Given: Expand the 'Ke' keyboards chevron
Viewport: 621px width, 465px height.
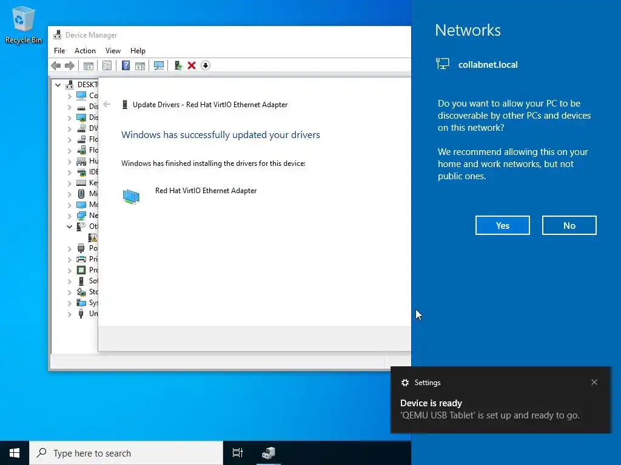Looking at the screenshot, I should pos(69,183).
